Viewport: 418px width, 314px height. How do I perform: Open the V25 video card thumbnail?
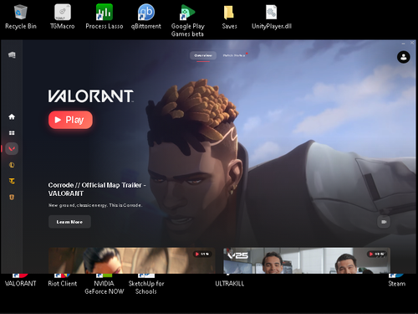pos(307,260)
